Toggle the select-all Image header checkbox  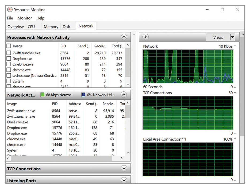click(x=9, y=46)
